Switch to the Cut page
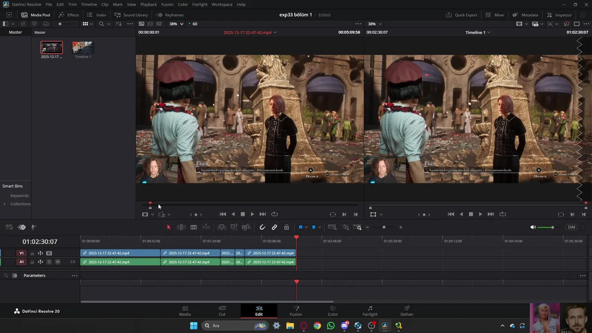592x333 pixels. 222,311
